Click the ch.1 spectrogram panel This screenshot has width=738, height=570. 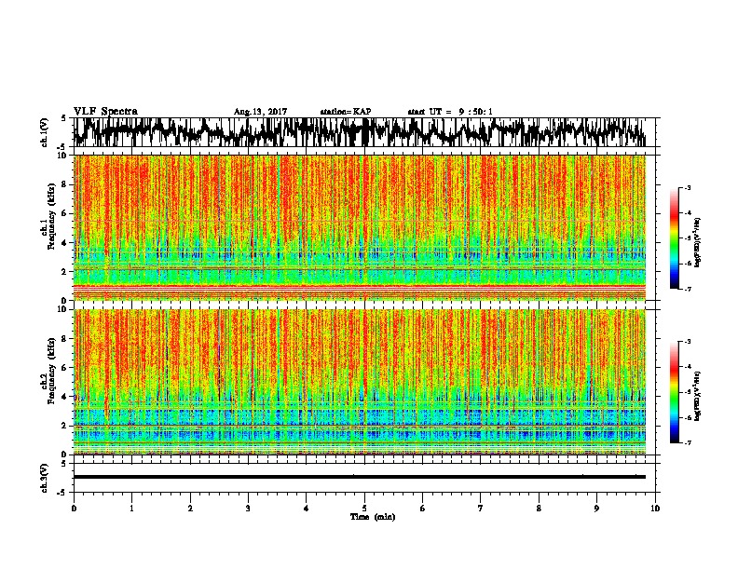point(364,227)
